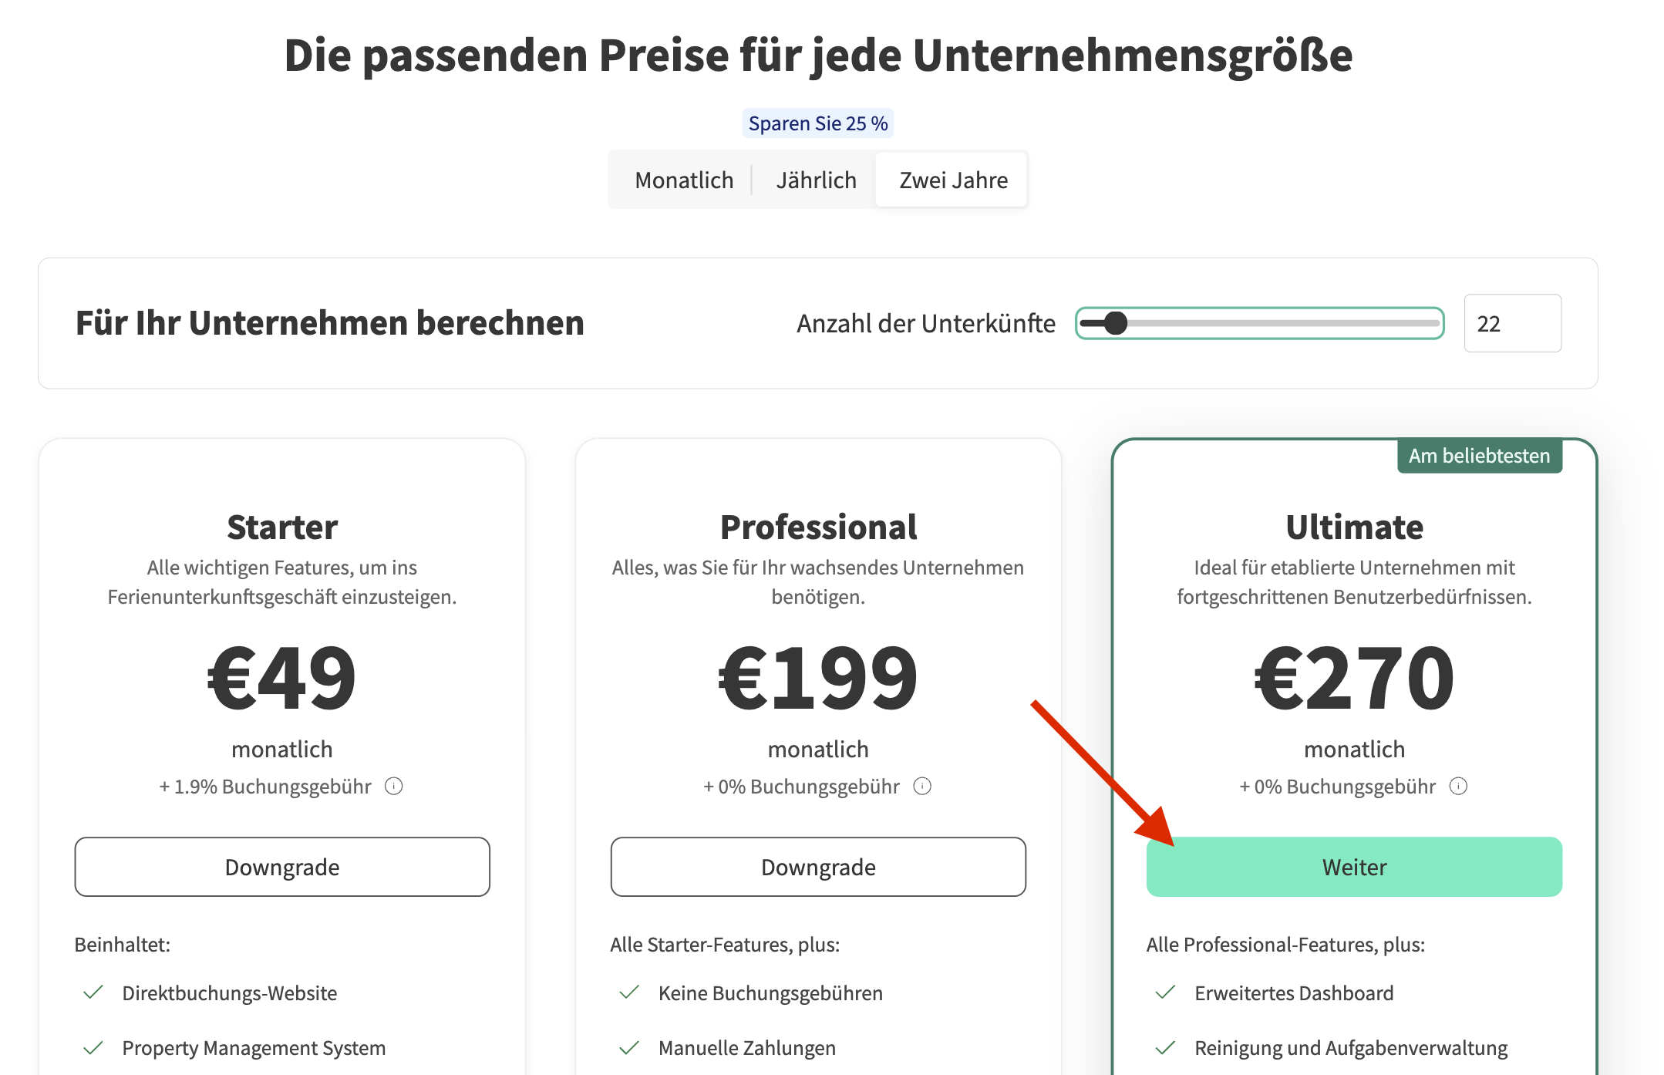
Task: Click checkmark next to Manuelle Zahlungen
Action: [x=629, y=1047]
